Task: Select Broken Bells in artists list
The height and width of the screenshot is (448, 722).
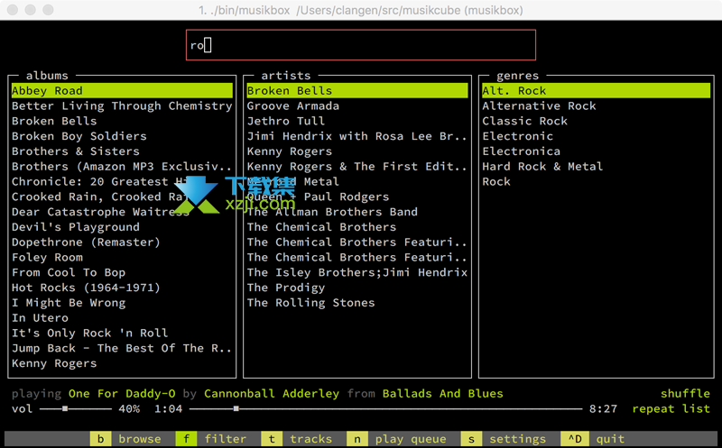Action: click(357, 91)
